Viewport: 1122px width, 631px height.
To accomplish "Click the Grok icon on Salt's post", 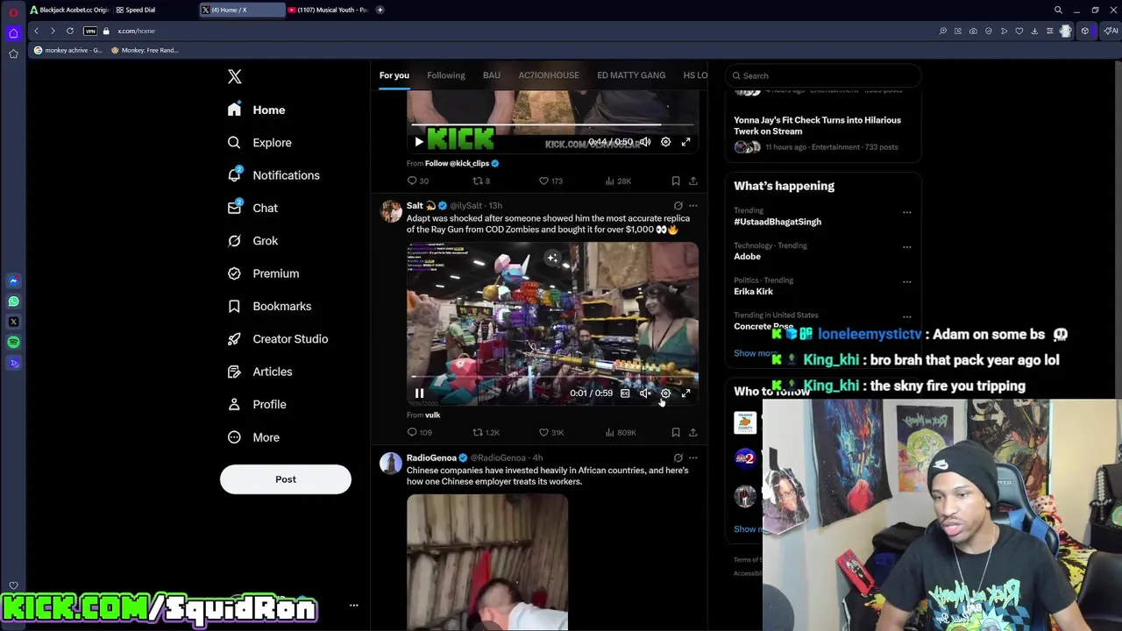I will [x=678, y=206].
